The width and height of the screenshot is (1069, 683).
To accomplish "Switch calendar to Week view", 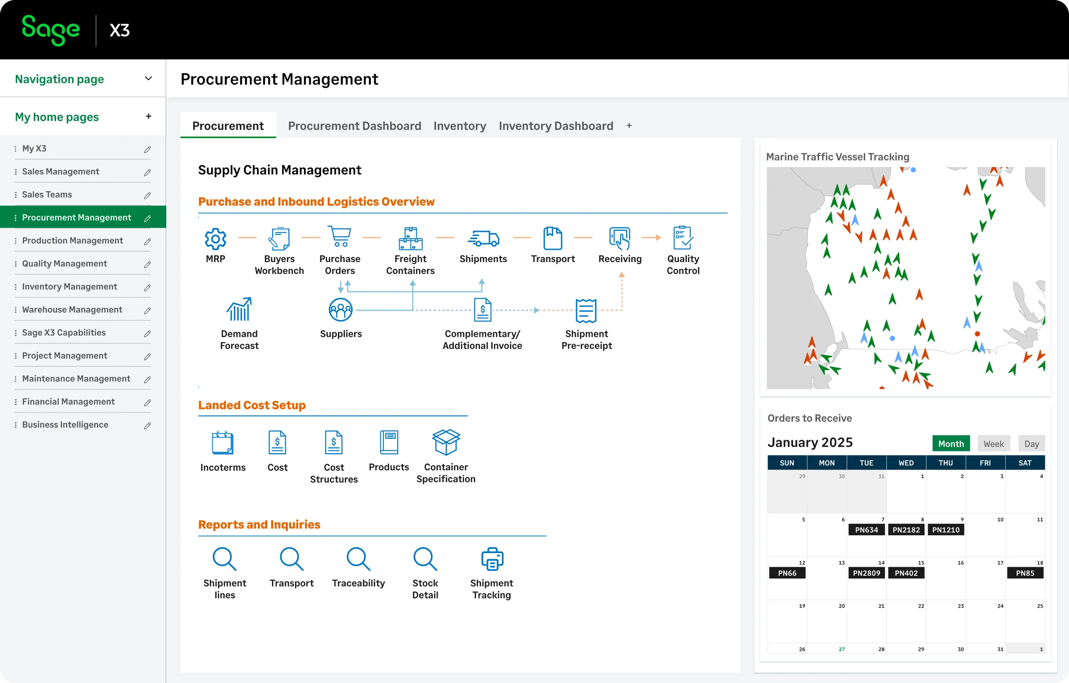I will (x=993, y=444).
